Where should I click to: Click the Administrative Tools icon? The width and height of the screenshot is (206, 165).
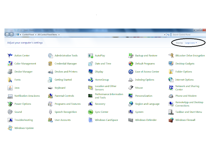click(50, 56)
